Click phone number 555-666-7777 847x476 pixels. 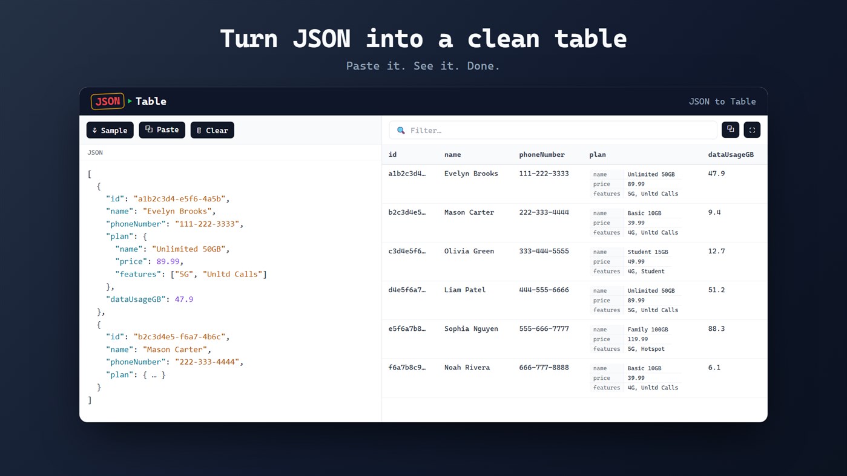pyautogui.click(x=544, y=328)
